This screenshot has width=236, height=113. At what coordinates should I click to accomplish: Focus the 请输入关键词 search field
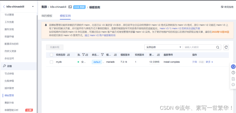(199, 47)
